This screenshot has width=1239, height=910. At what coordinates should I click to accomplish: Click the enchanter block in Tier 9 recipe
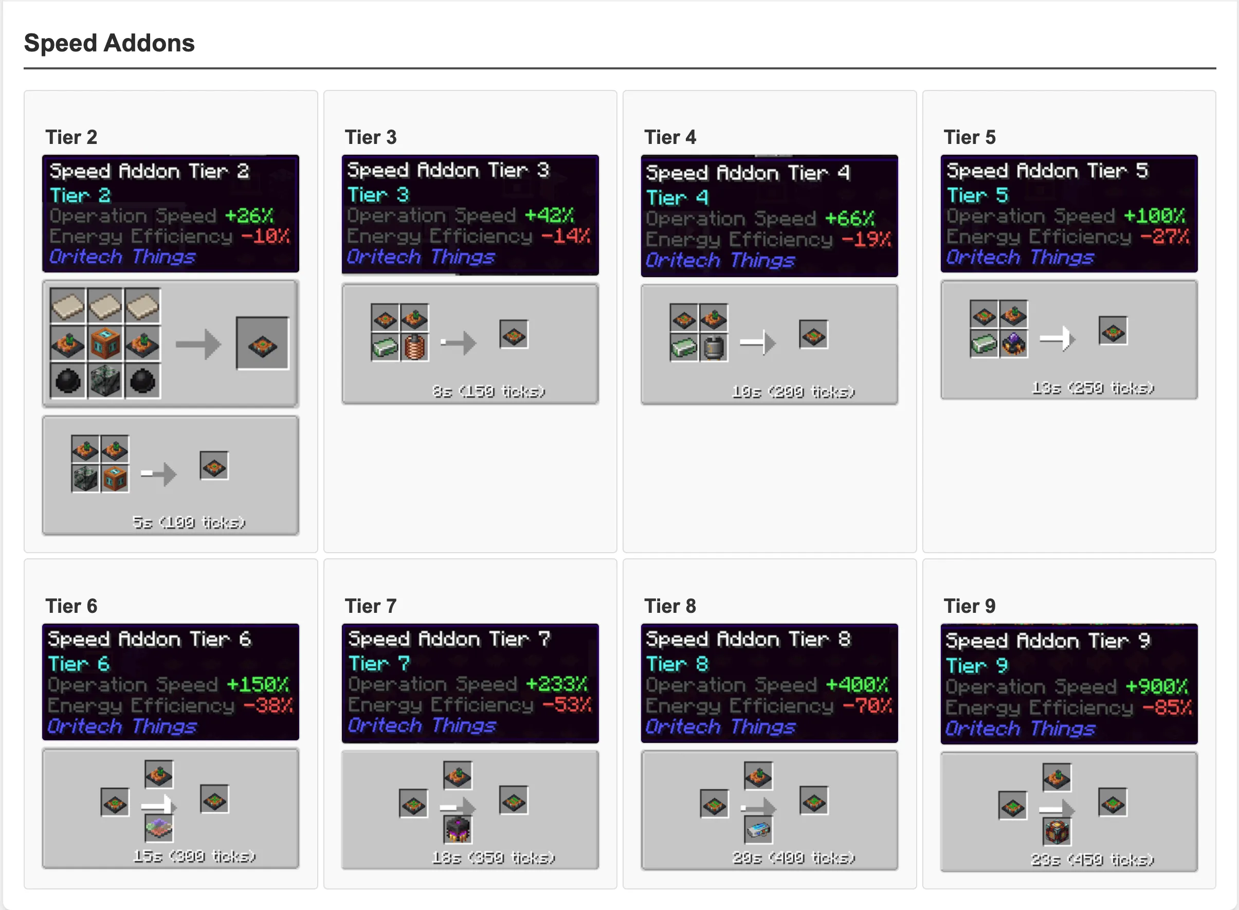[1058, 832]
